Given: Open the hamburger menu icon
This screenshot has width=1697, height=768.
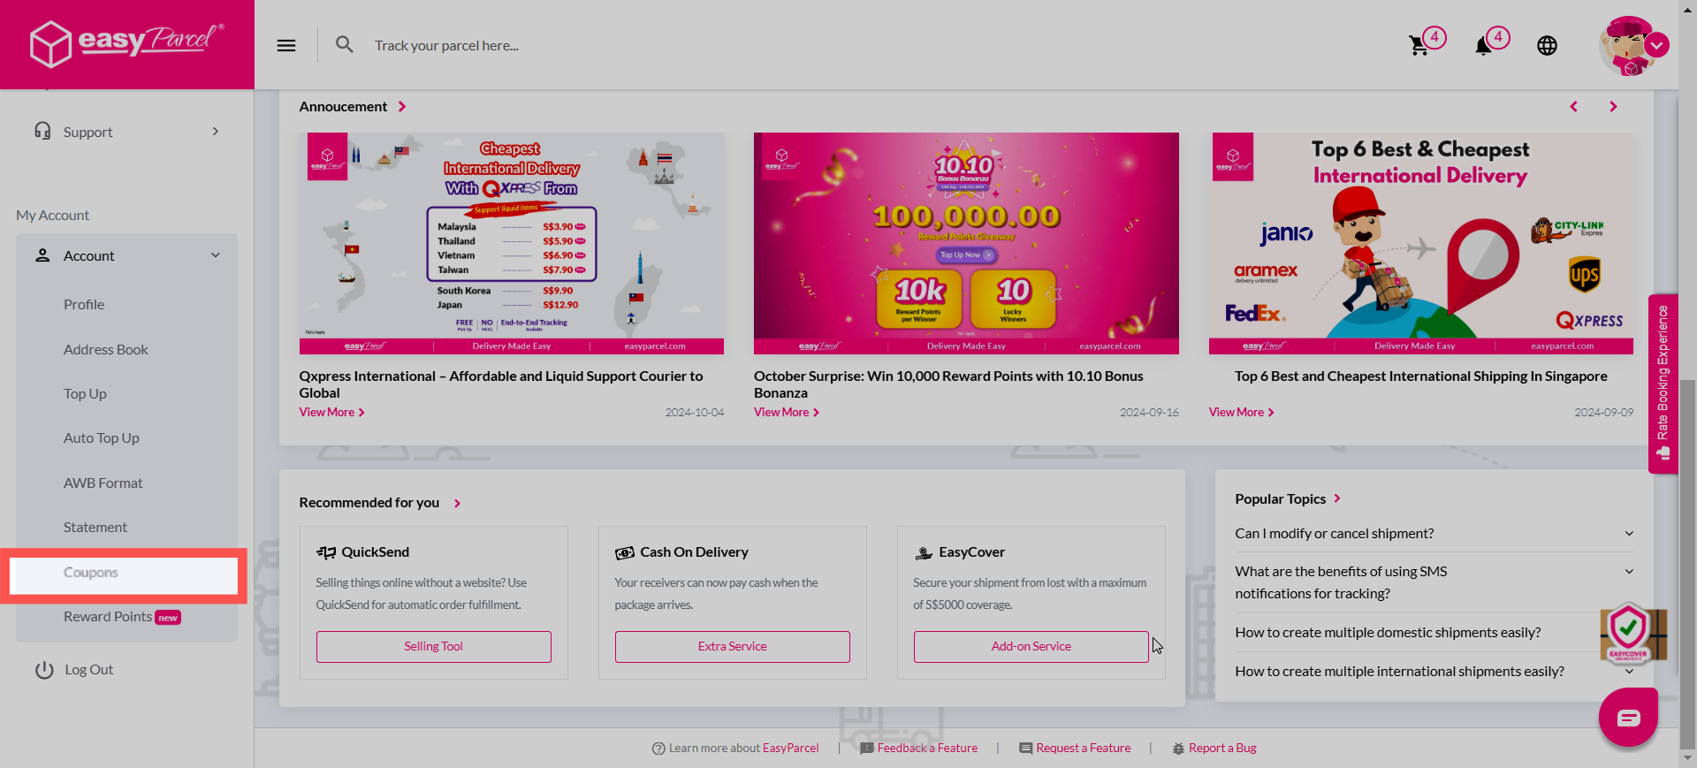Looking at the screenshot, I should [286, 45].
